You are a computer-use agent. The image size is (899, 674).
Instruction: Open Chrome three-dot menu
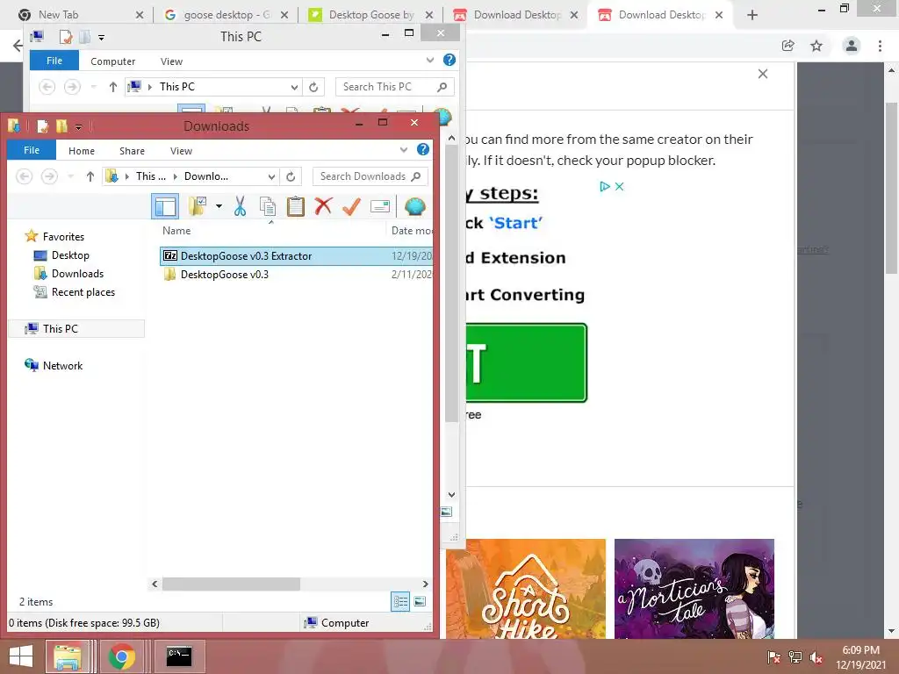point(880,46)
